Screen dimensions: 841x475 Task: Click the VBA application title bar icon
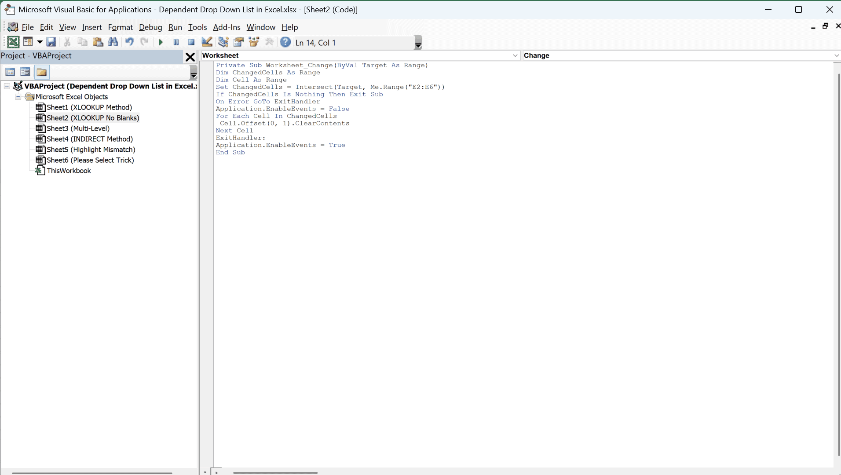coord(10,10)
